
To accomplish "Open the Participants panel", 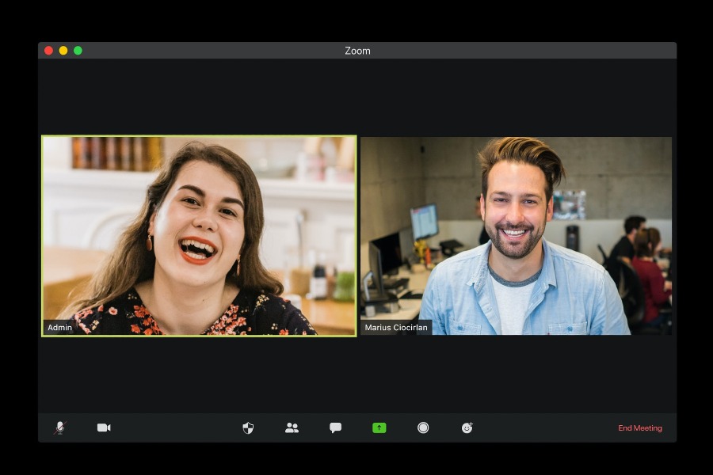I will coord(292,427).
